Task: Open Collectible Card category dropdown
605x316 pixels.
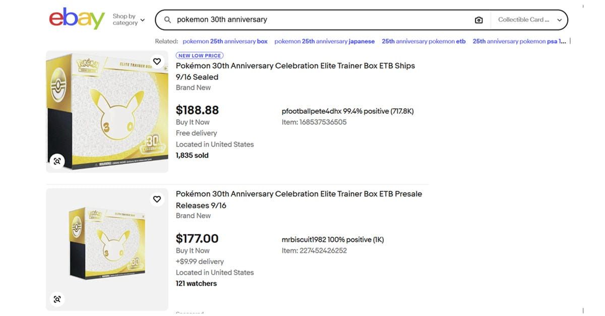Action: click(x=529, y=20)
